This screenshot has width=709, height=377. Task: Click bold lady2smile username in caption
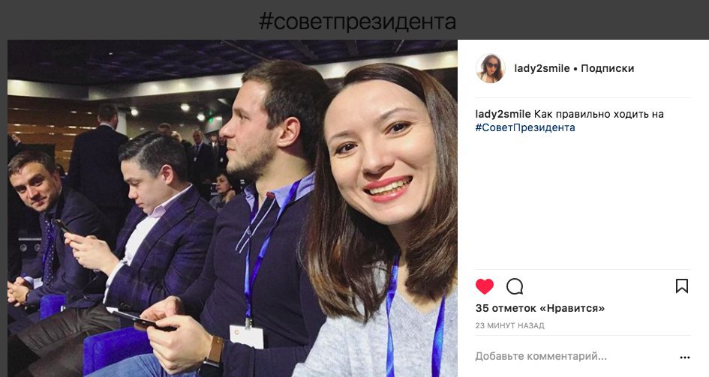click(503, 114)
